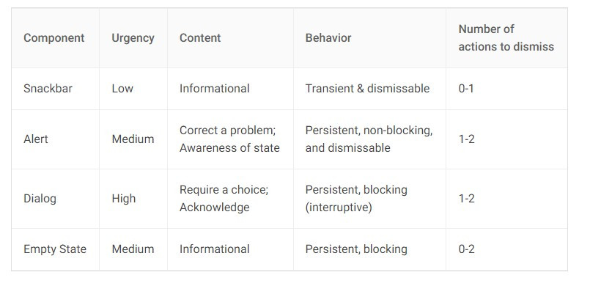Click the Low urgency cell
The image size is (590, 286).
coord(122,89)
